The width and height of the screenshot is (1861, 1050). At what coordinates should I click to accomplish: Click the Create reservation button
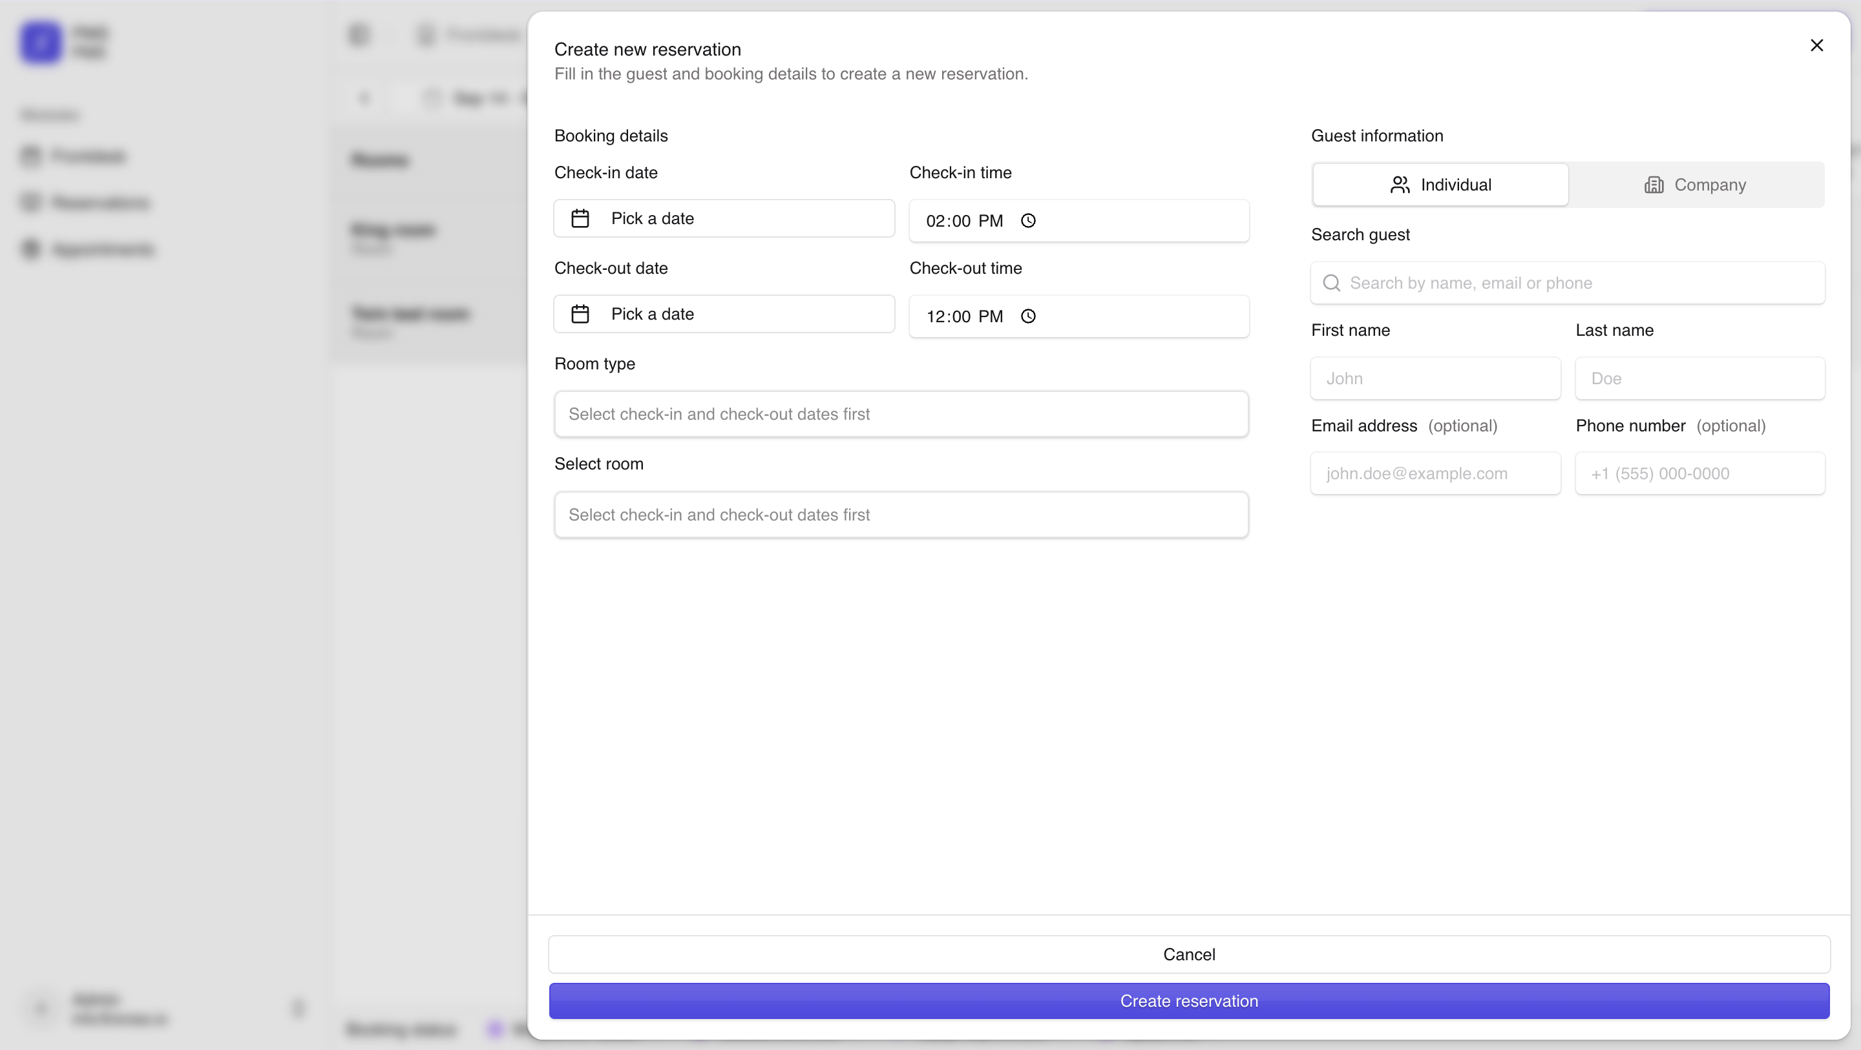point(1189,1001)
